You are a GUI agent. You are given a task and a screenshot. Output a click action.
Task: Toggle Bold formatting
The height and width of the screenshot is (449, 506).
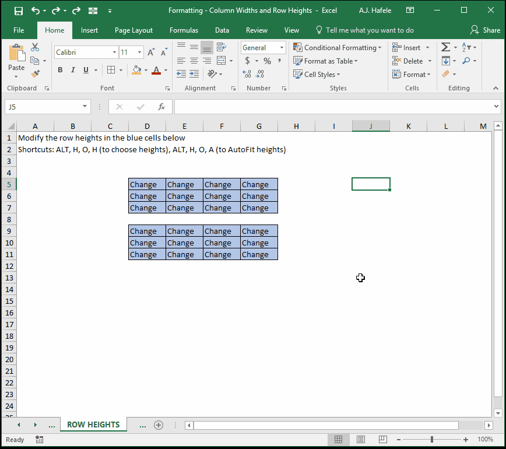(x=60, y=70)
